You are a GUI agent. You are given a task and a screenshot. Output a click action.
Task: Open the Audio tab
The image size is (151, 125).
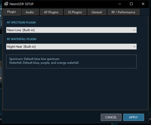point(30,12)
